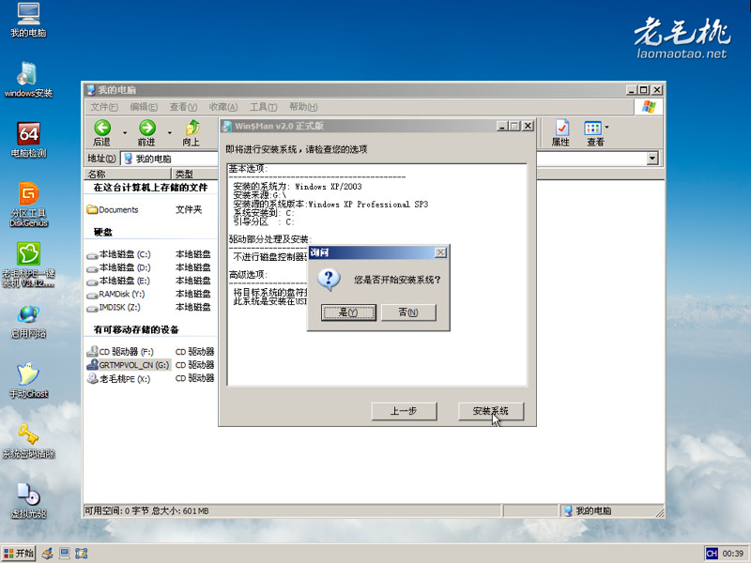751x563 pixels.
Task: Click the framed-picture icon in the taskbar quick launch
Action: 82,554
